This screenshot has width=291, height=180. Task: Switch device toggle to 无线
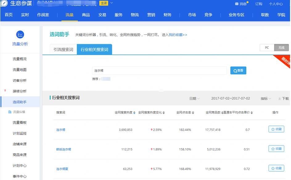[281, 48]
